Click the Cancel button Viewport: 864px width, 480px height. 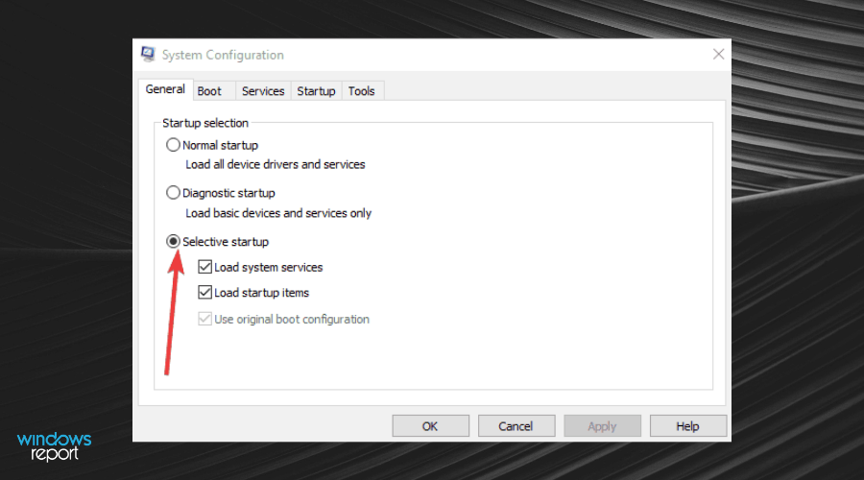[516, 426]
